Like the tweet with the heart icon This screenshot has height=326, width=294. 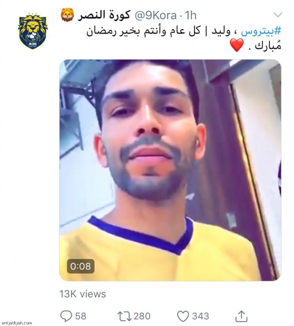(183, 316)
